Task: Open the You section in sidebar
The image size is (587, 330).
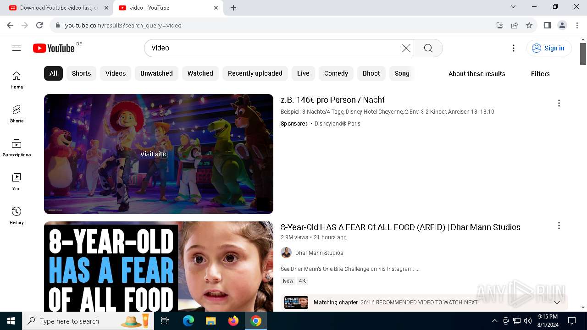Action: (x=17, y=182)
